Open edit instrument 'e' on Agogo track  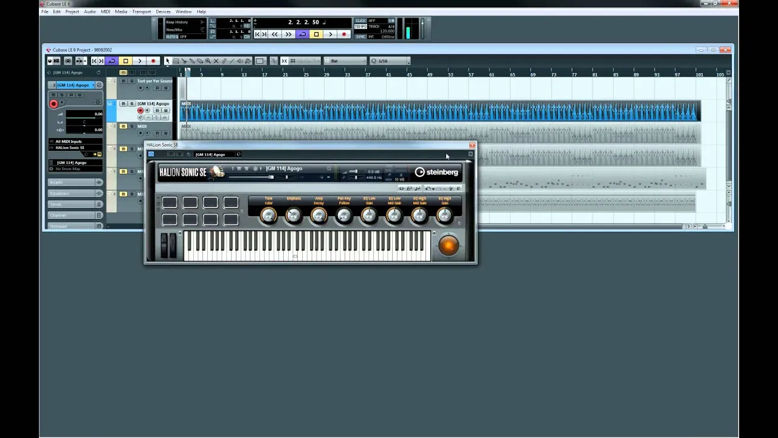pos(140,117)
